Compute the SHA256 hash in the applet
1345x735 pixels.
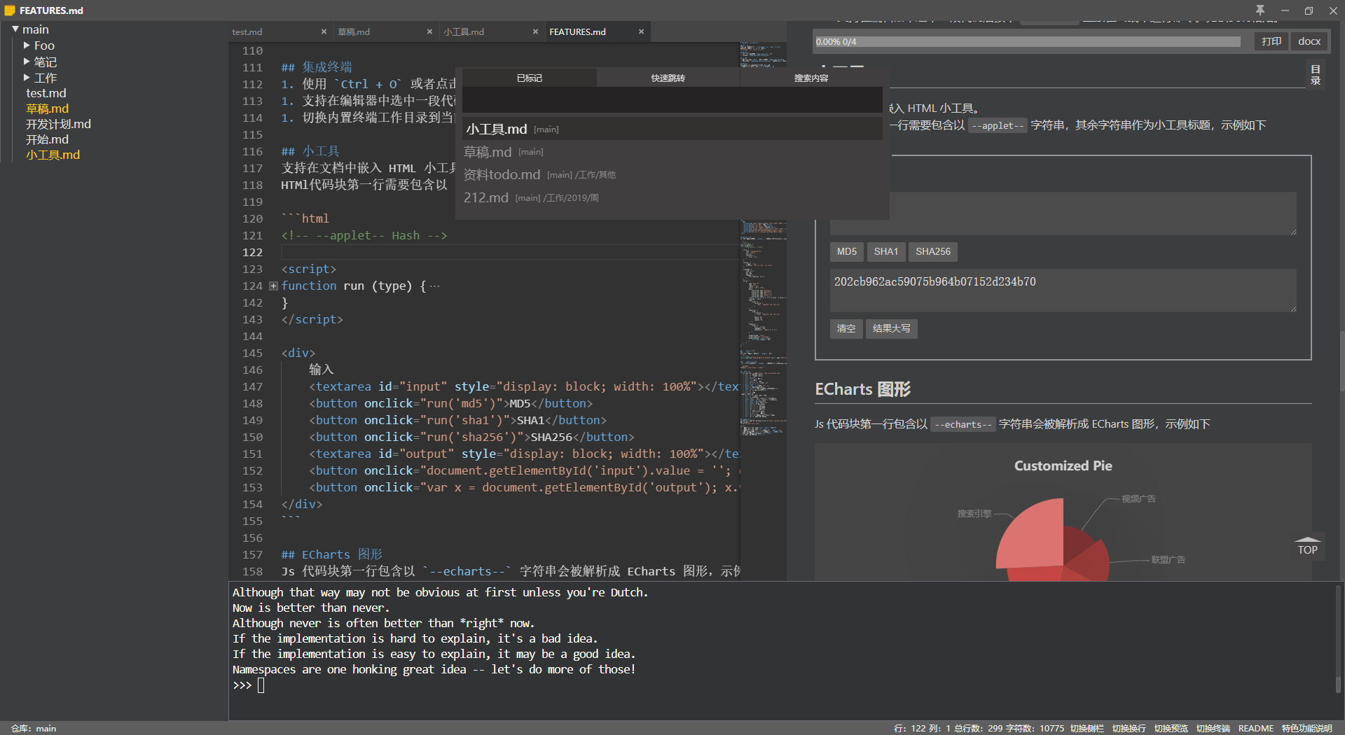point(933,251)
